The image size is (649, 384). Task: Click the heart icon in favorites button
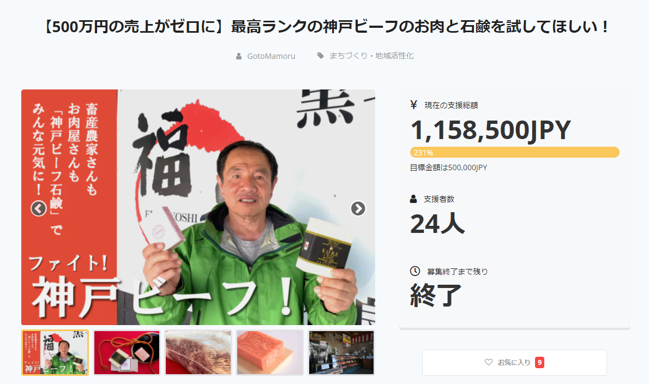489,362
